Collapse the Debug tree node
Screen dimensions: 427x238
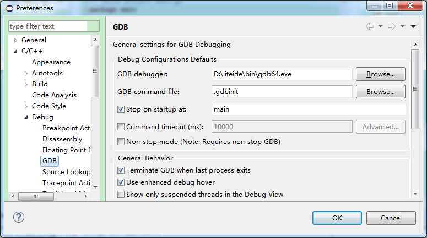26,117
